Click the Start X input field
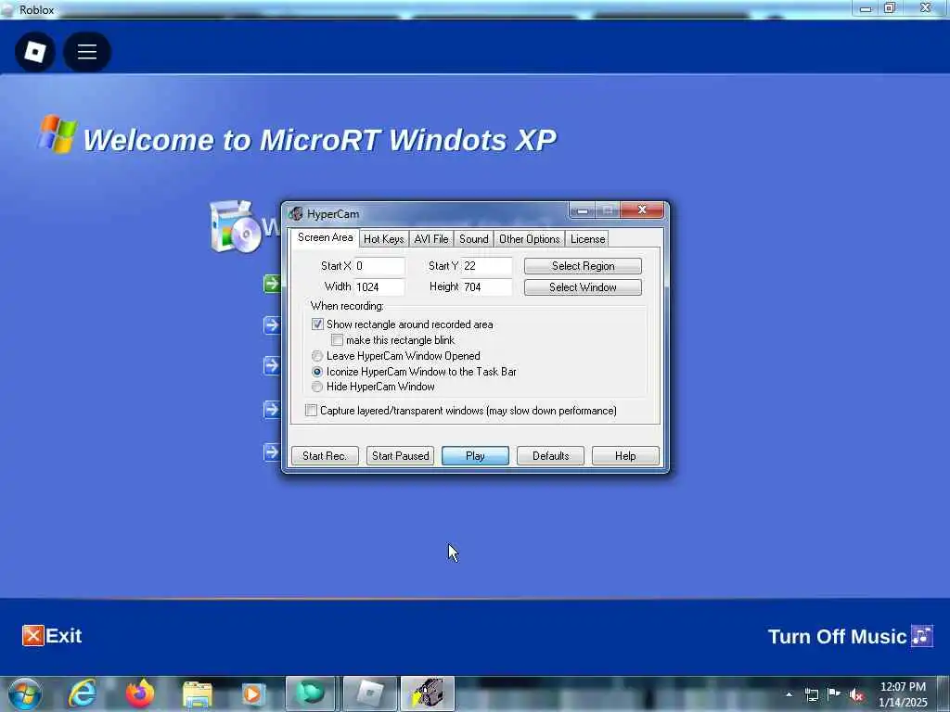Image resolution: width=950 pixels, height=712 pixels. pos(379,266)
